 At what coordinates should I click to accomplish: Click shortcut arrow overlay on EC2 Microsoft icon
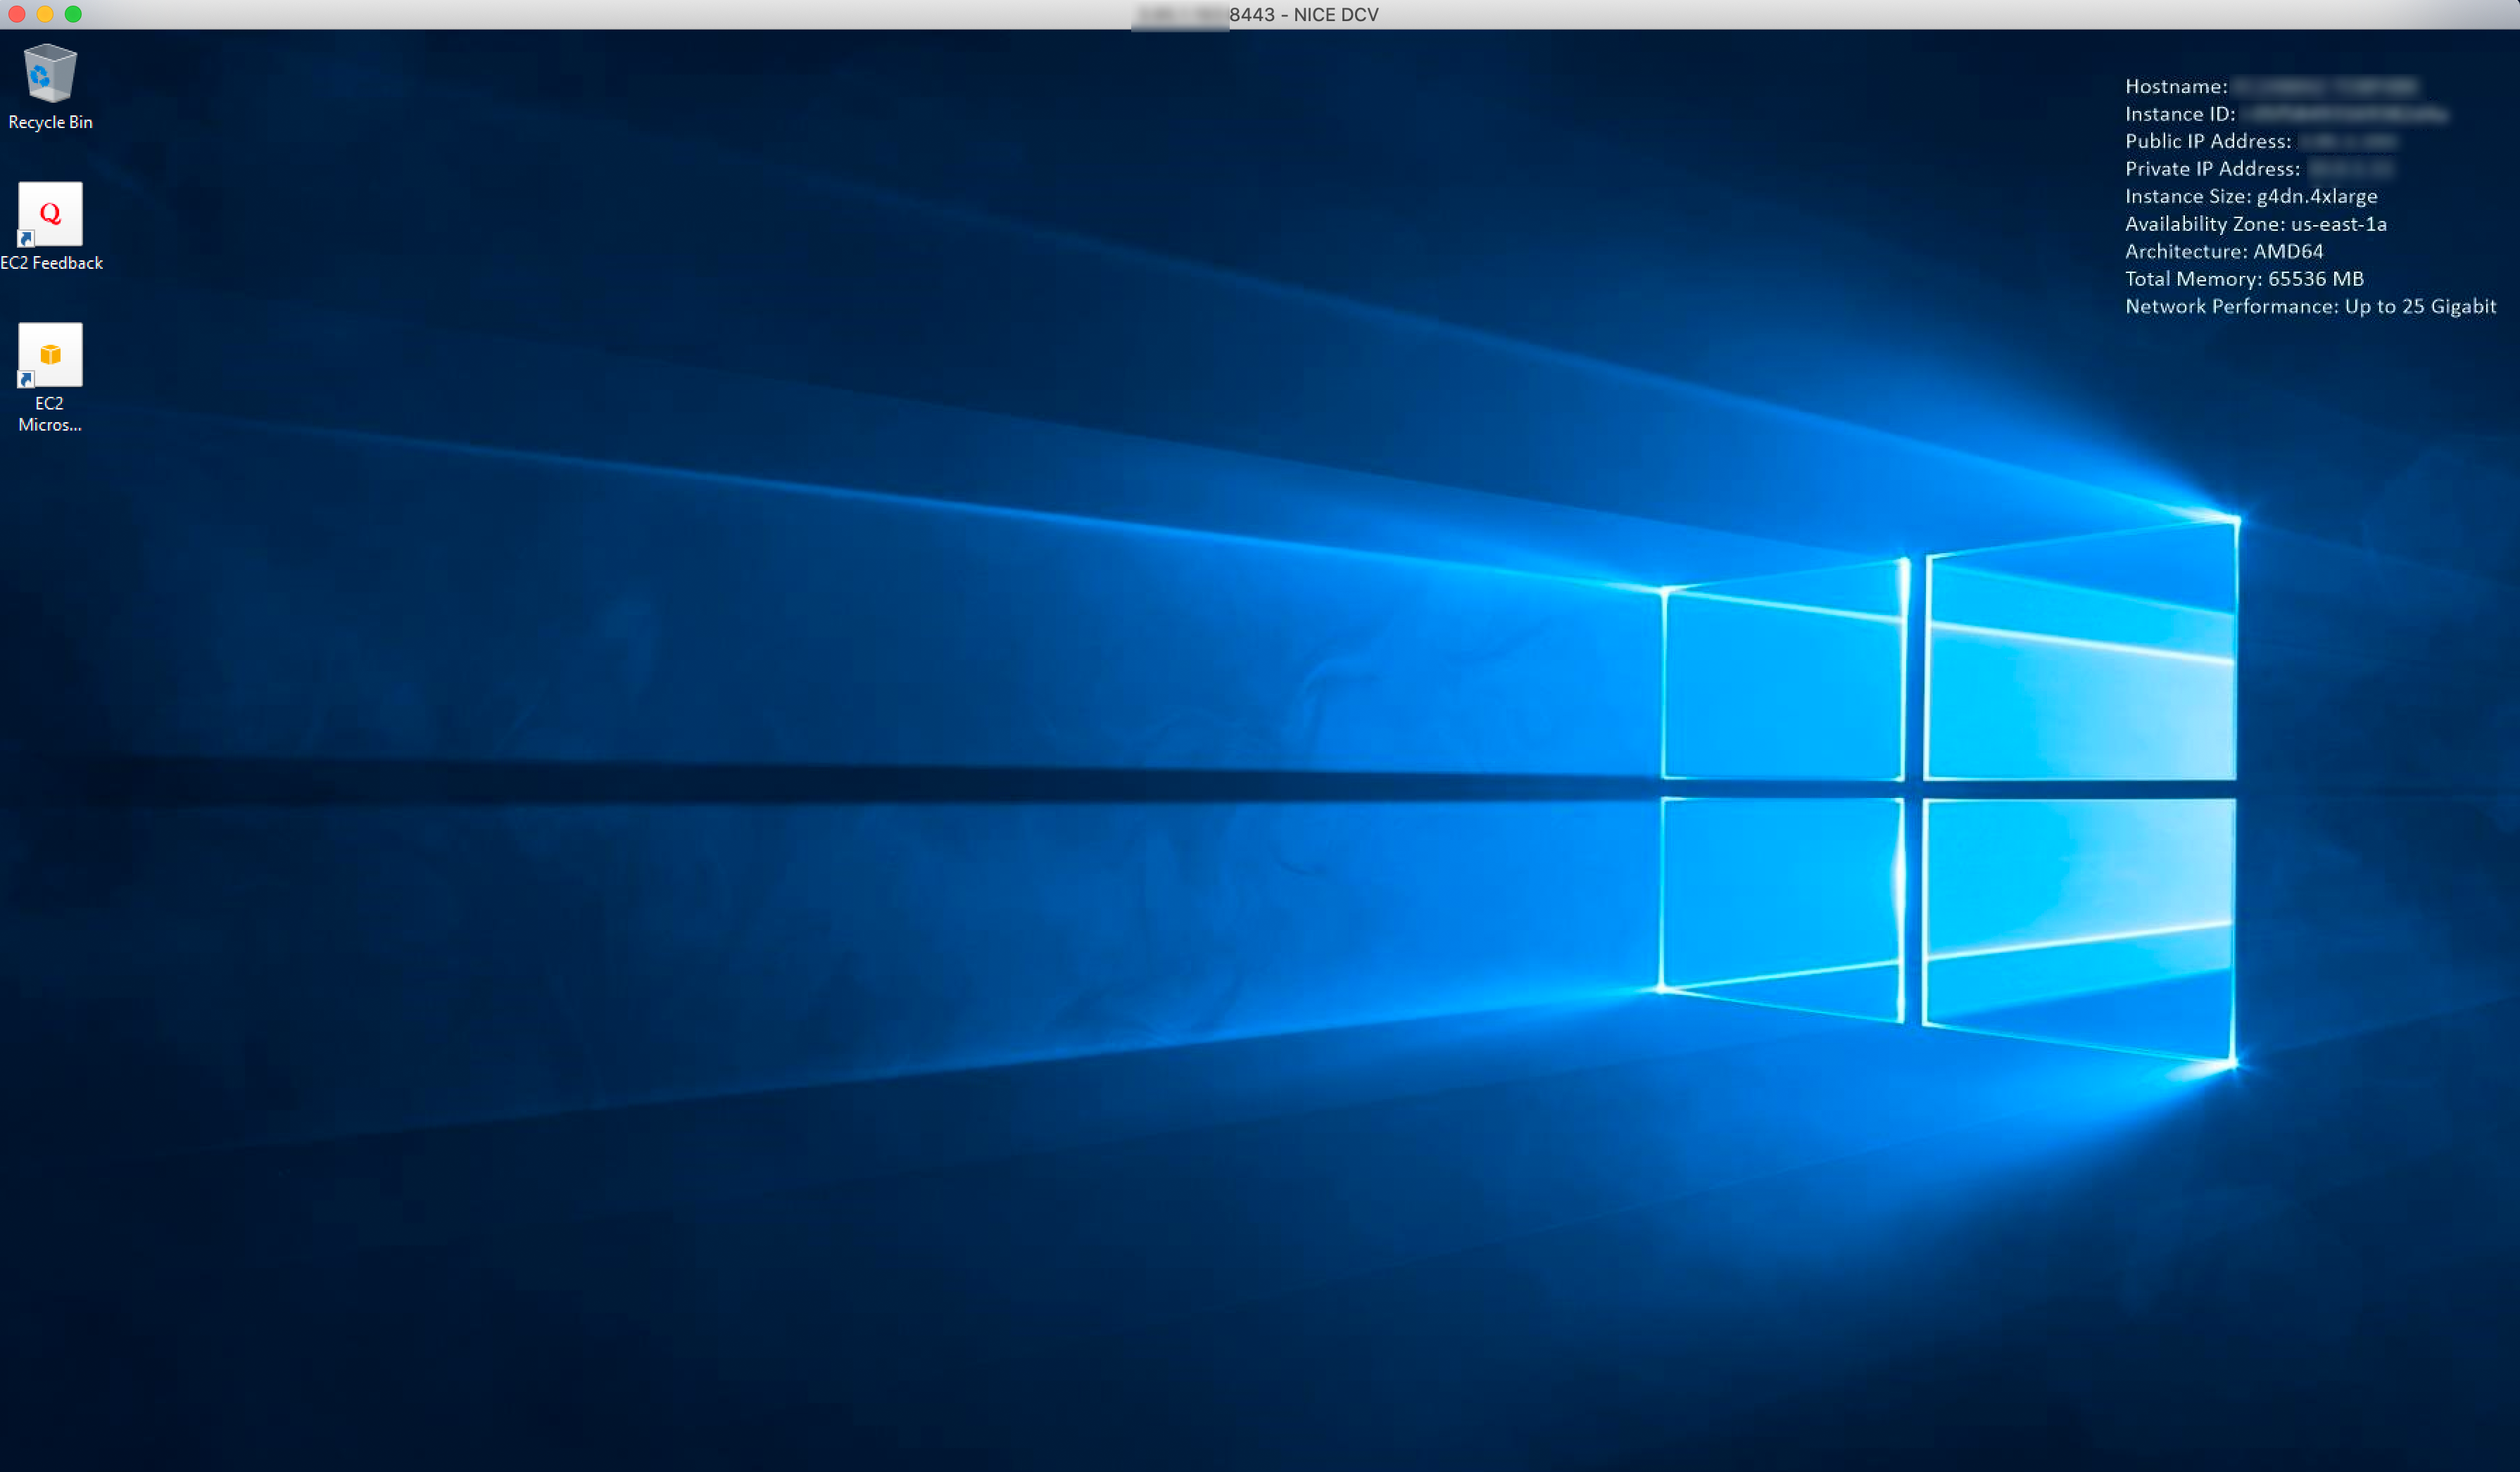[x=26, y=380]
